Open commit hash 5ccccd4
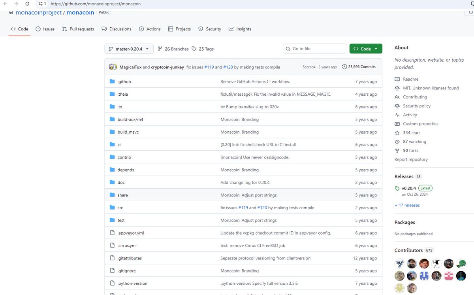The image size is (474, 295). point(309,67)
